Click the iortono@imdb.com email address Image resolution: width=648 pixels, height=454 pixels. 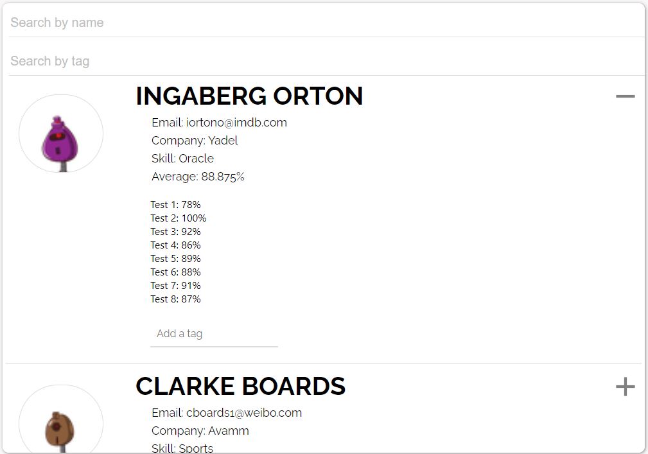coord(236,123)
